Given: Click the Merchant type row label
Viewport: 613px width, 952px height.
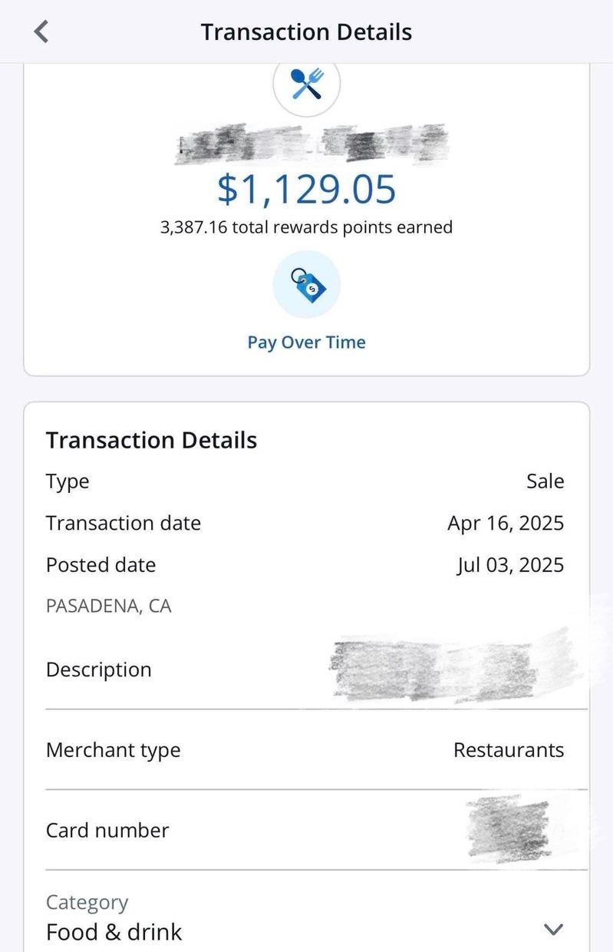Looking at the screenshot, I should pyautogui.click(x=114, y=750).
